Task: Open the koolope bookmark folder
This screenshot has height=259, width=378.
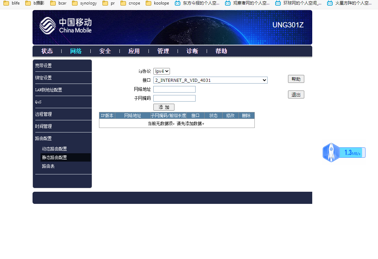Action: pyautogui.click(x=157, y=3)
